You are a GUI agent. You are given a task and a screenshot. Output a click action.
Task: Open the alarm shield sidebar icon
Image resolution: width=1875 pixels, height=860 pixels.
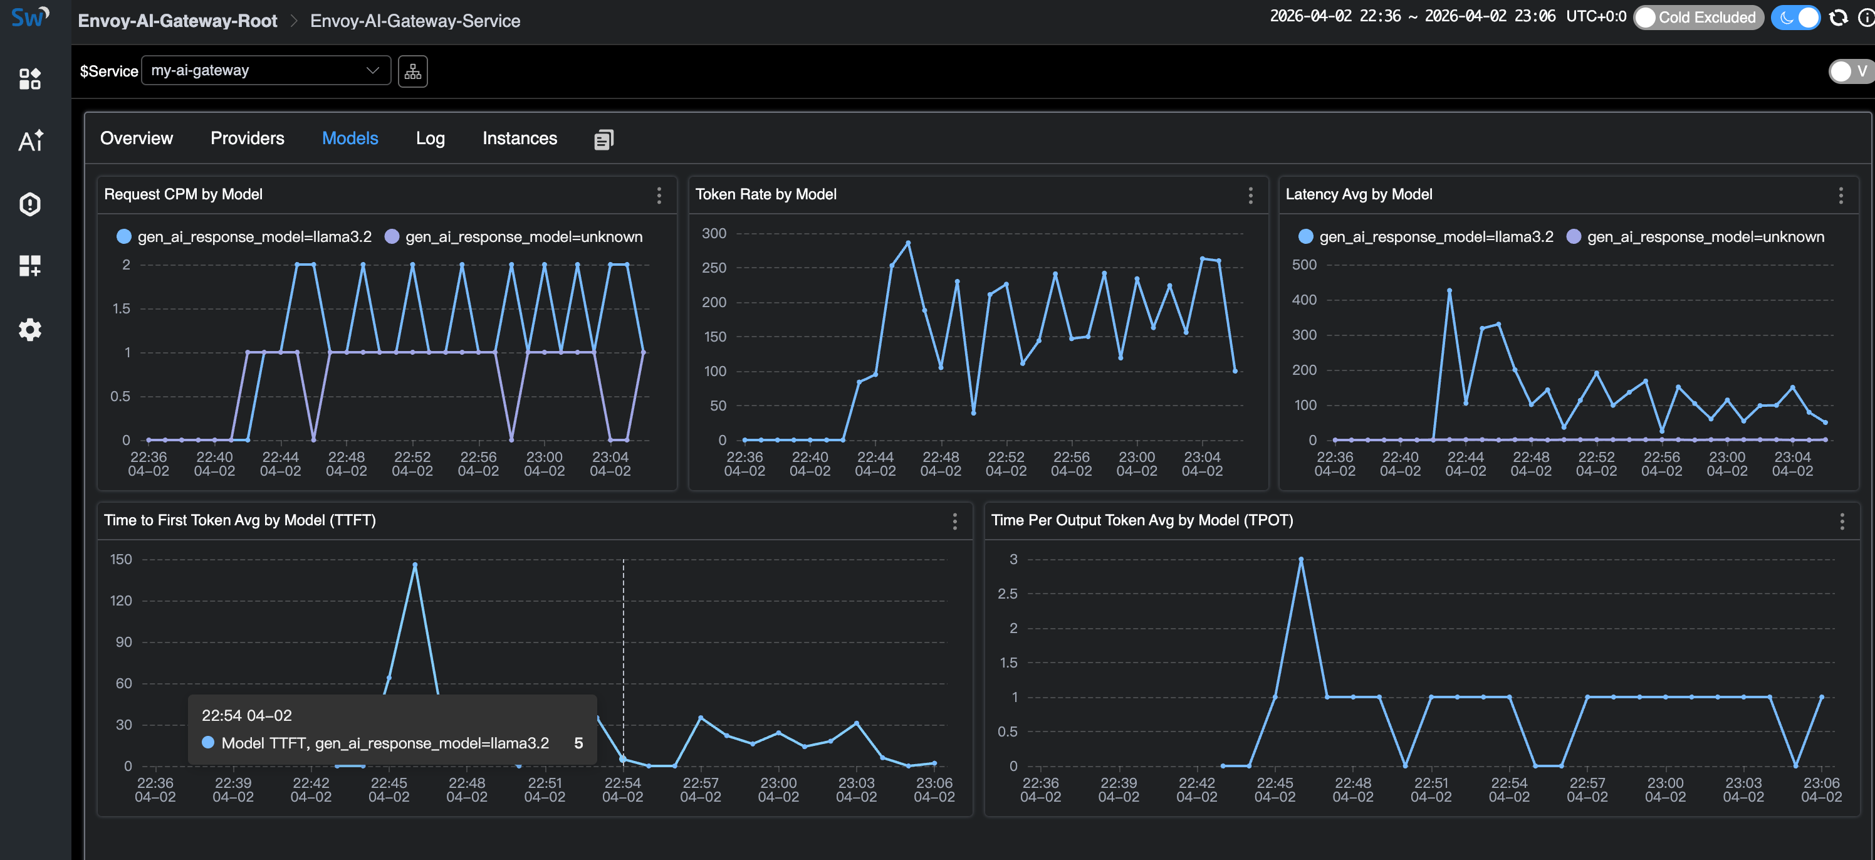30,204
